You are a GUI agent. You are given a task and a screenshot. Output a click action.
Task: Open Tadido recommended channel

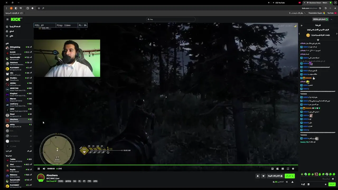click(x=19, y=160)
